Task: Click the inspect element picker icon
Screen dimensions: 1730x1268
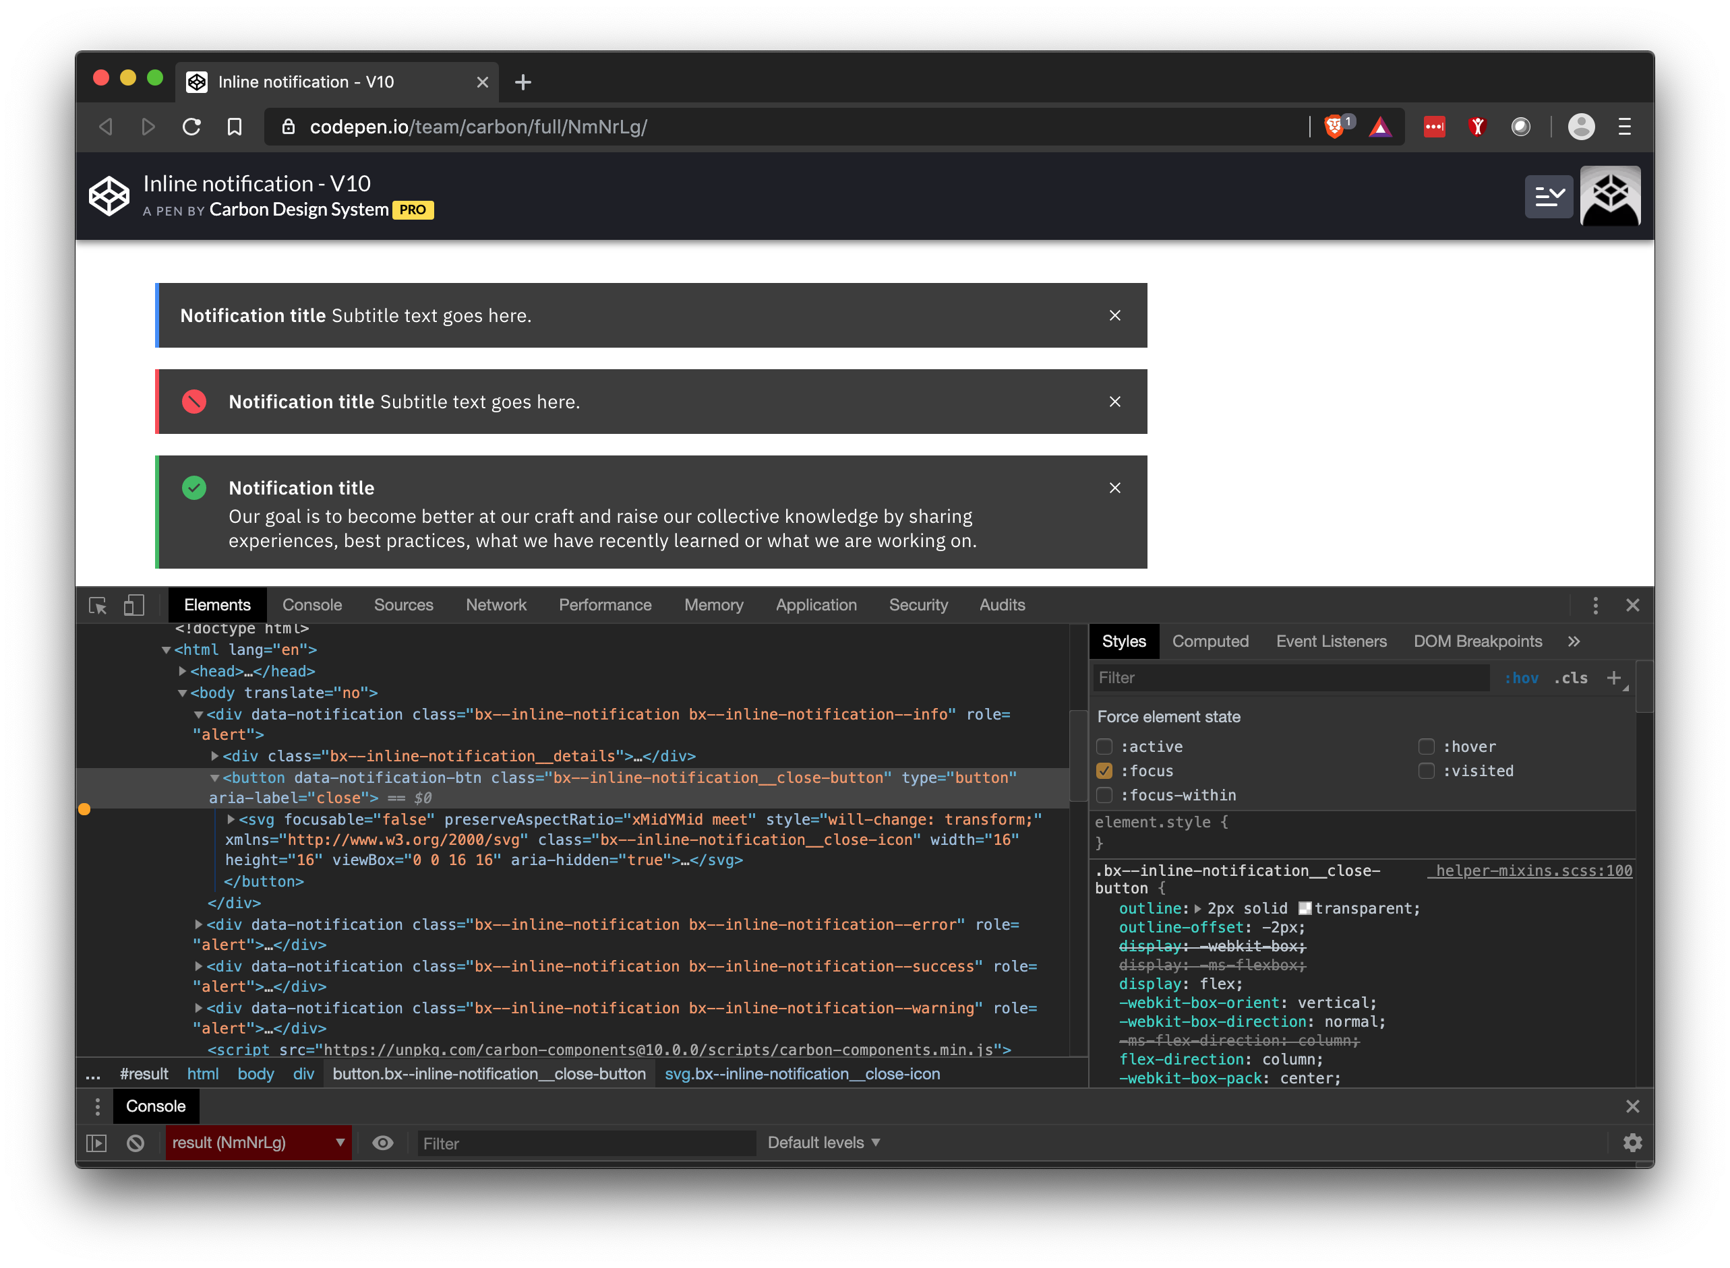Action: click(98, 606)
